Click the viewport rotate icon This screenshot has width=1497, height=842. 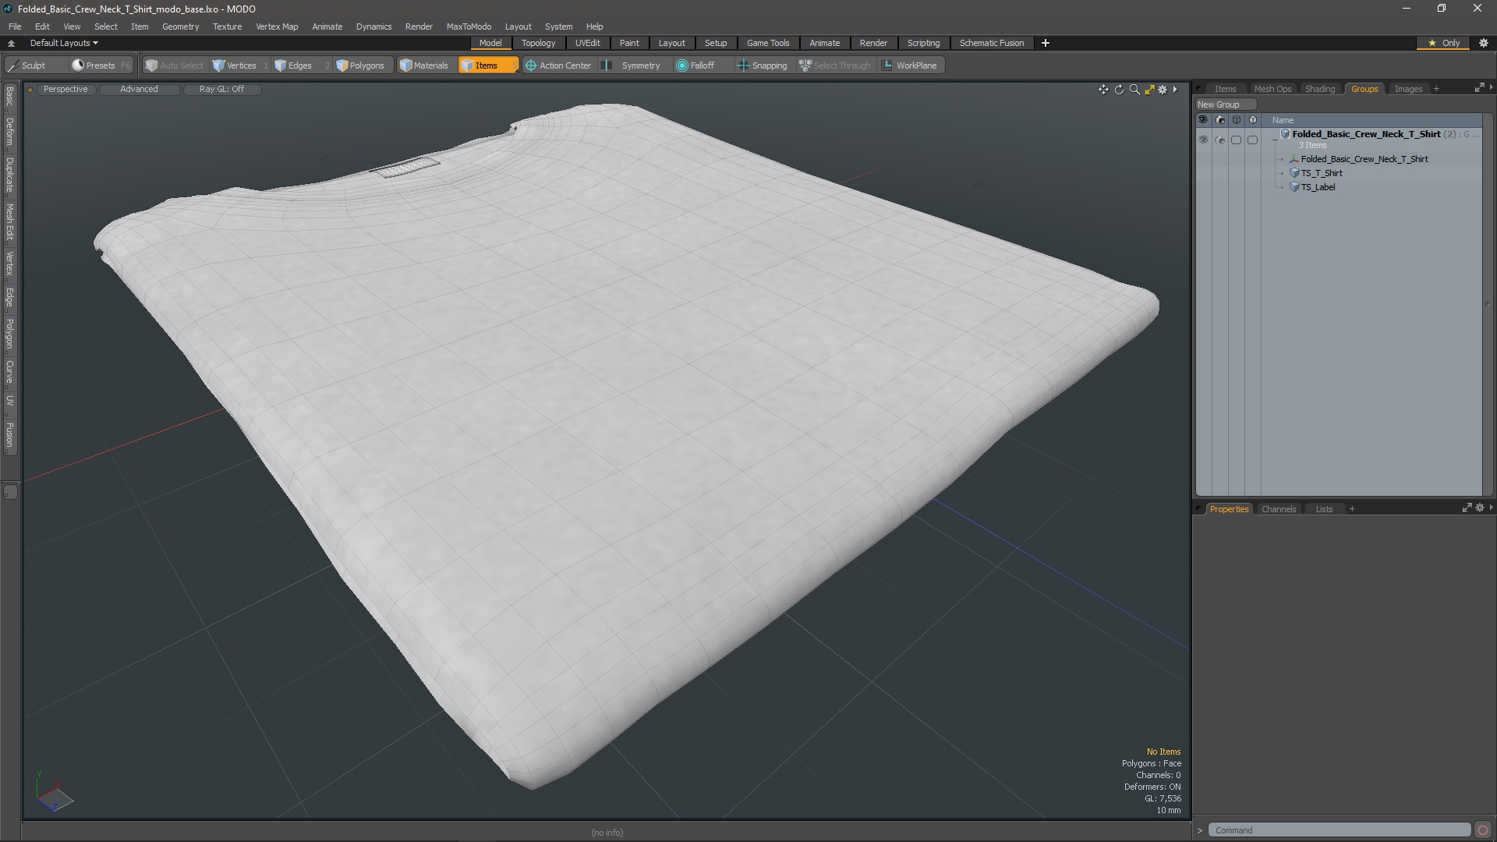1119,90
